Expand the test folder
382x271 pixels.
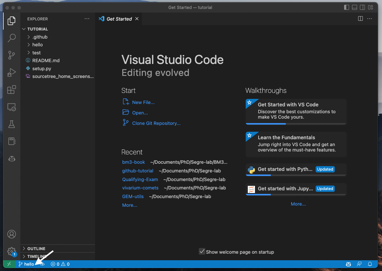click(x=58, y=53)
